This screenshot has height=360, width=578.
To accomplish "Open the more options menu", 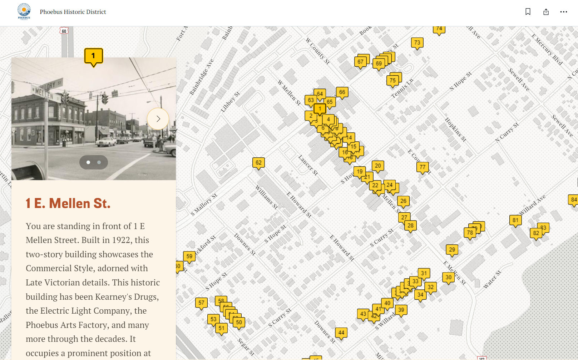I will tap(564, 12).
